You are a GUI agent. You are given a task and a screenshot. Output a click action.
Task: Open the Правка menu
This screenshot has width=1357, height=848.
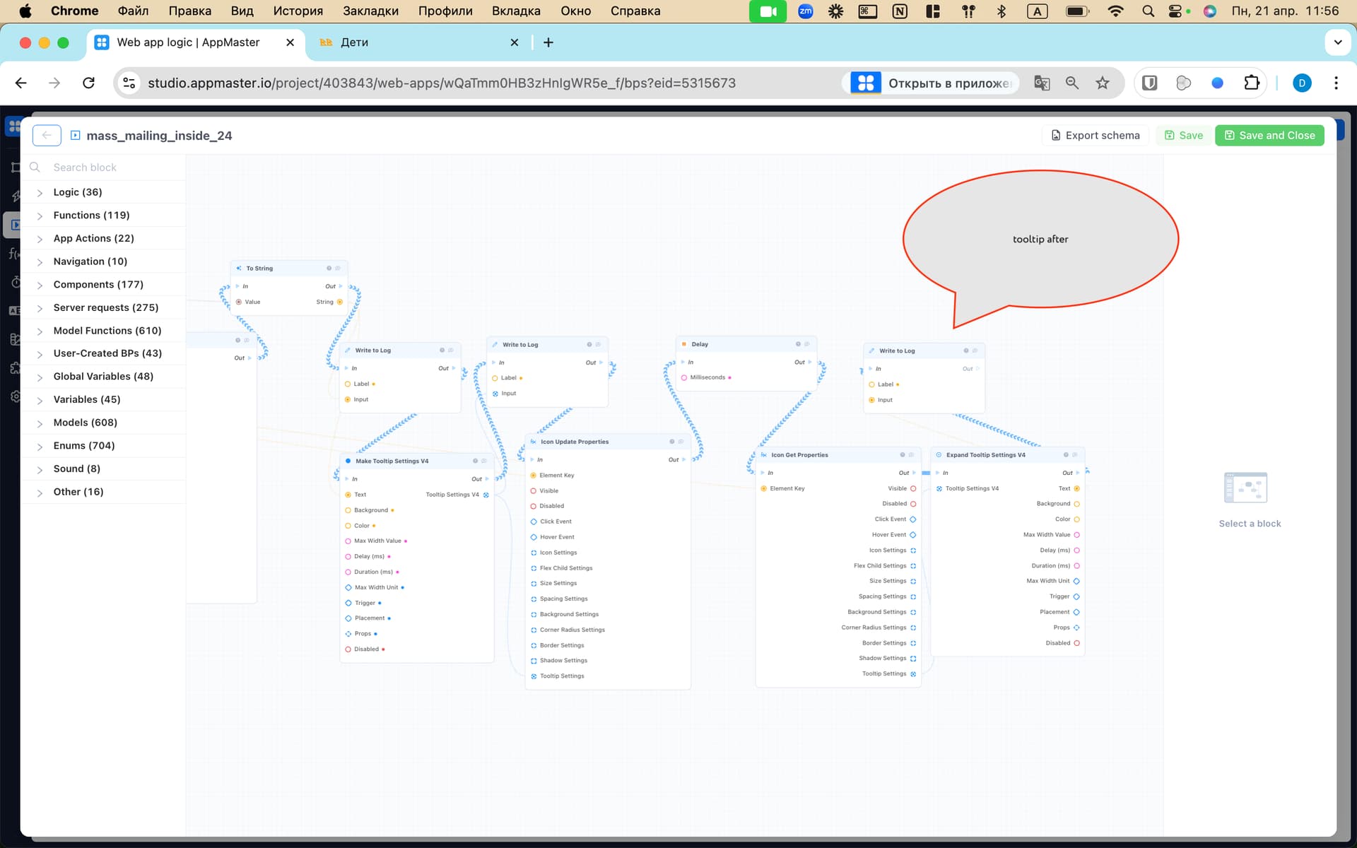189,11
